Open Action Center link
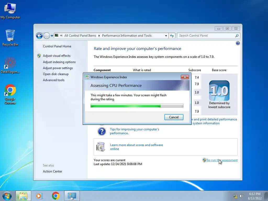 pyautogui.click(x=52, y=171)
